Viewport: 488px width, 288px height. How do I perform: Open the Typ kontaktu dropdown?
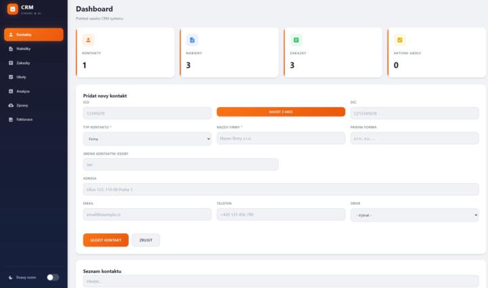coord(146,138)
